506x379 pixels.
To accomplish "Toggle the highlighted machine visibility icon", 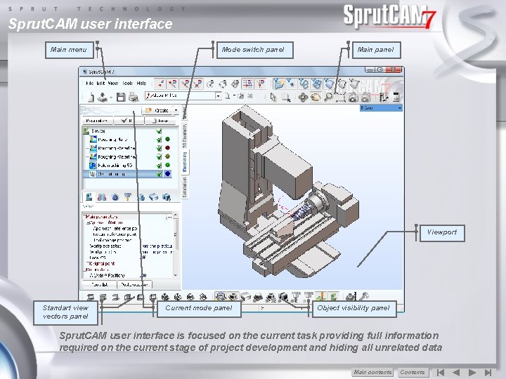I will [221, 296].
